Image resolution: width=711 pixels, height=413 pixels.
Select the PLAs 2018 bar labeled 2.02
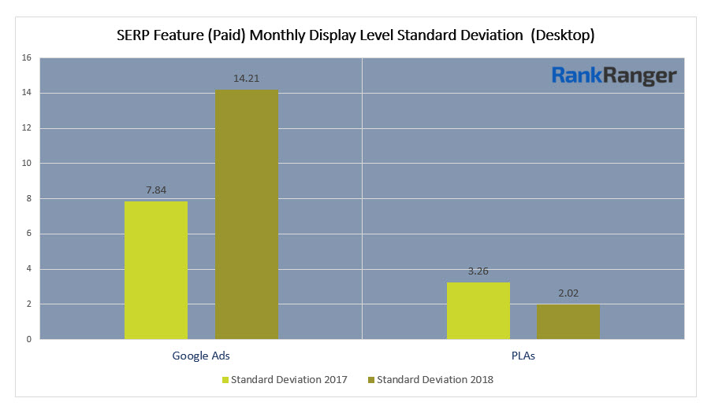click(568, 322)
